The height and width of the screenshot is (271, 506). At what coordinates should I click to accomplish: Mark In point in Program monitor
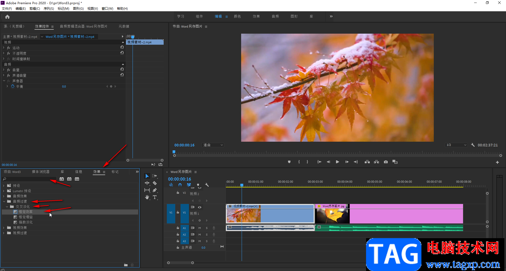pyautogui.click(x=299, y=162)
